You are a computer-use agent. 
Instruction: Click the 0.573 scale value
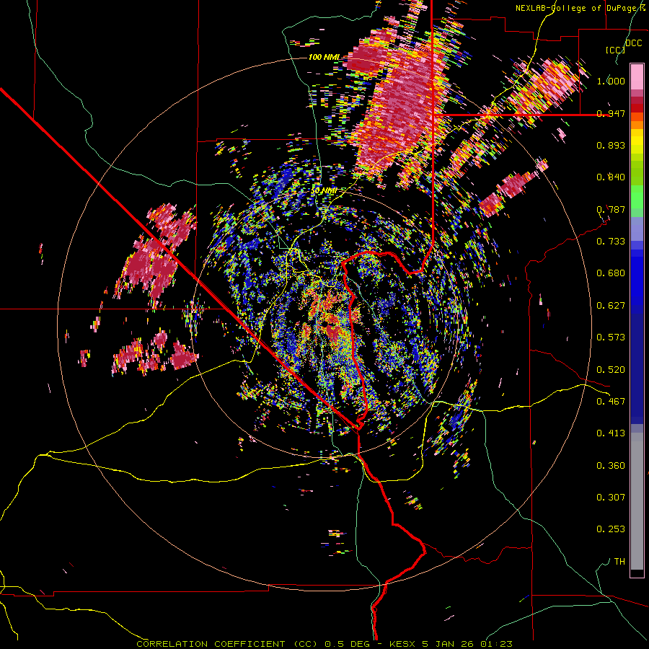click(x=611, y=337)
